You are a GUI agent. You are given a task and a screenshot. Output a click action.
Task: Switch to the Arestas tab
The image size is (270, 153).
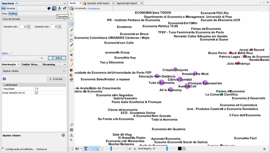click(x=11, y=8)
